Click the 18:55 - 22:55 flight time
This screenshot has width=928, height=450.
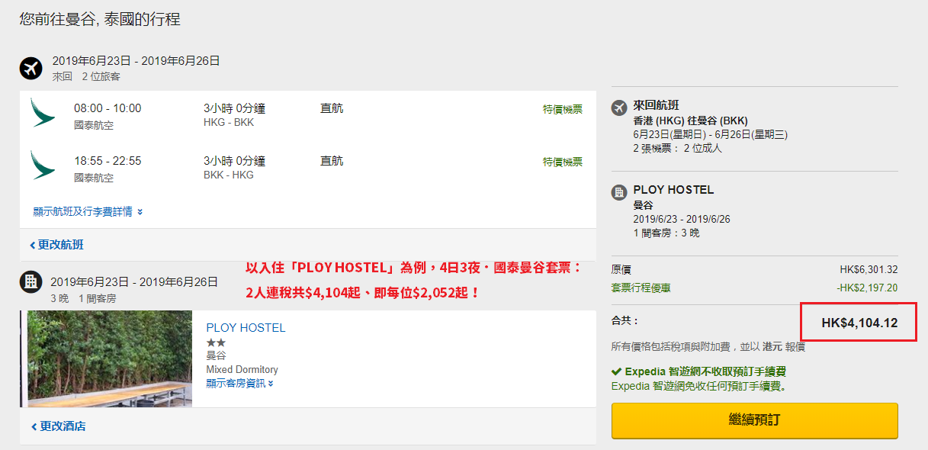108,161
